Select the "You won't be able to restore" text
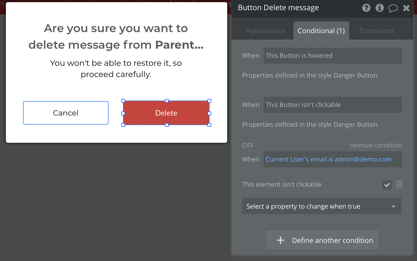This screenshot has width=417, height=261. tap(116, 69)
